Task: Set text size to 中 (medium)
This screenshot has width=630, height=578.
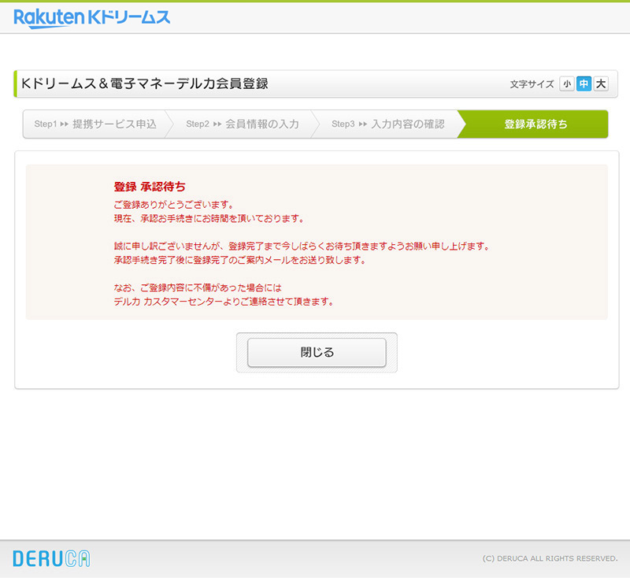Action: [584, 83]
